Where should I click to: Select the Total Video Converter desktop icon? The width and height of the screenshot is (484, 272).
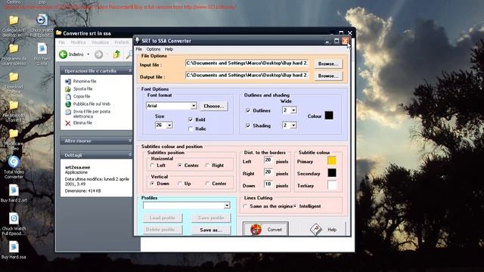coord(14,162)
